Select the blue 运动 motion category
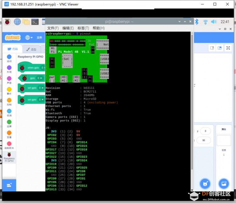Image resolution: width=236 pixels, height=203 pixels. tap(9, 58)
